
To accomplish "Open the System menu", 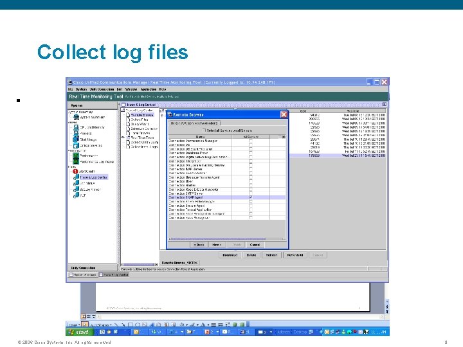I will click(81, 89).
